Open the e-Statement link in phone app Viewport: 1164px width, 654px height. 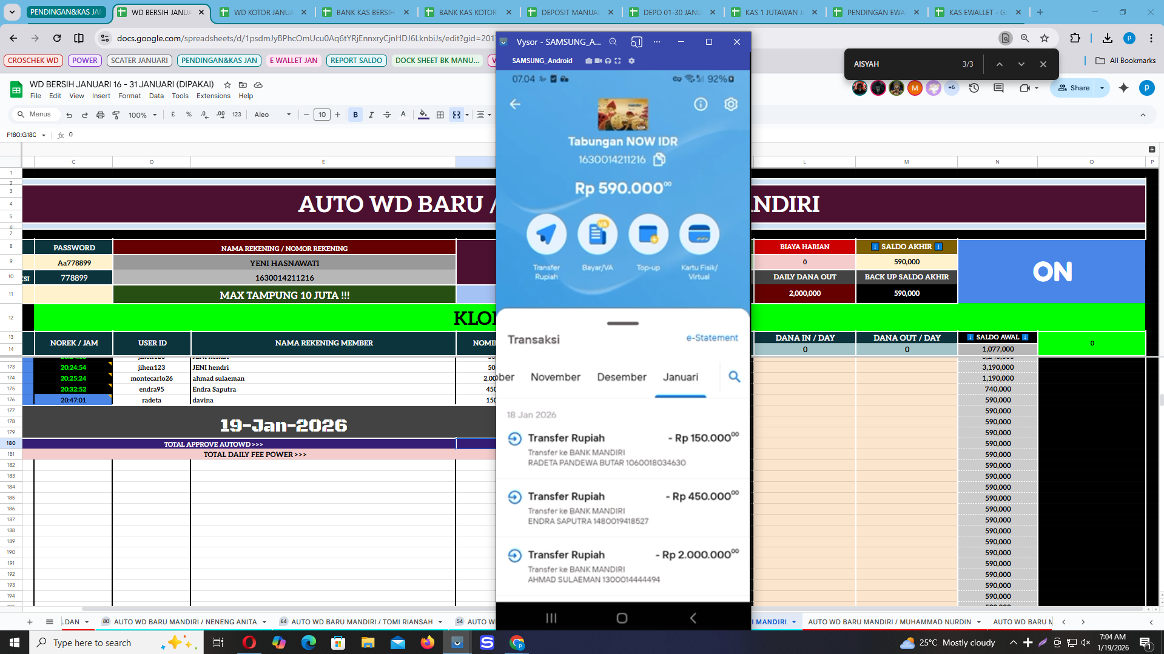click(x=712, y=338)
